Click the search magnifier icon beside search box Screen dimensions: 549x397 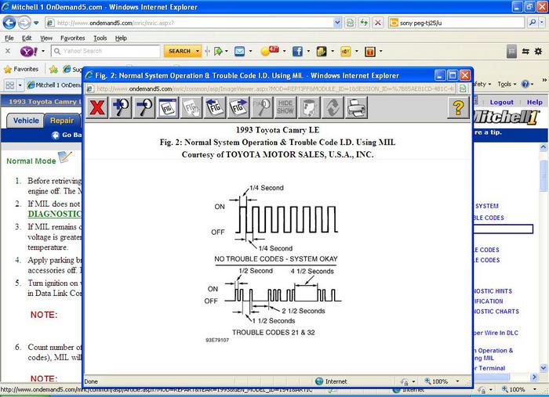[x=533, y=23]
